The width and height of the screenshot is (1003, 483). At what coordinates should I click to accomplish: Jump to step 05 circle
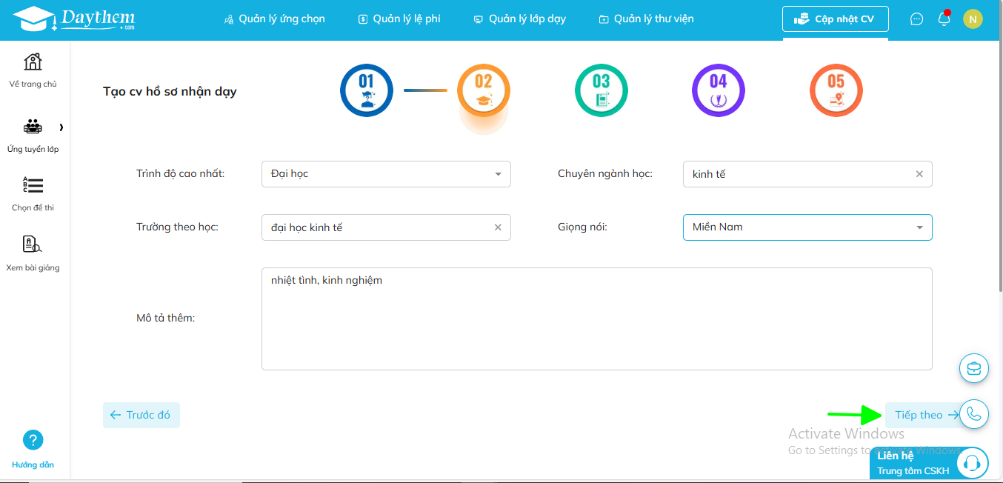[x=836, y=90]
